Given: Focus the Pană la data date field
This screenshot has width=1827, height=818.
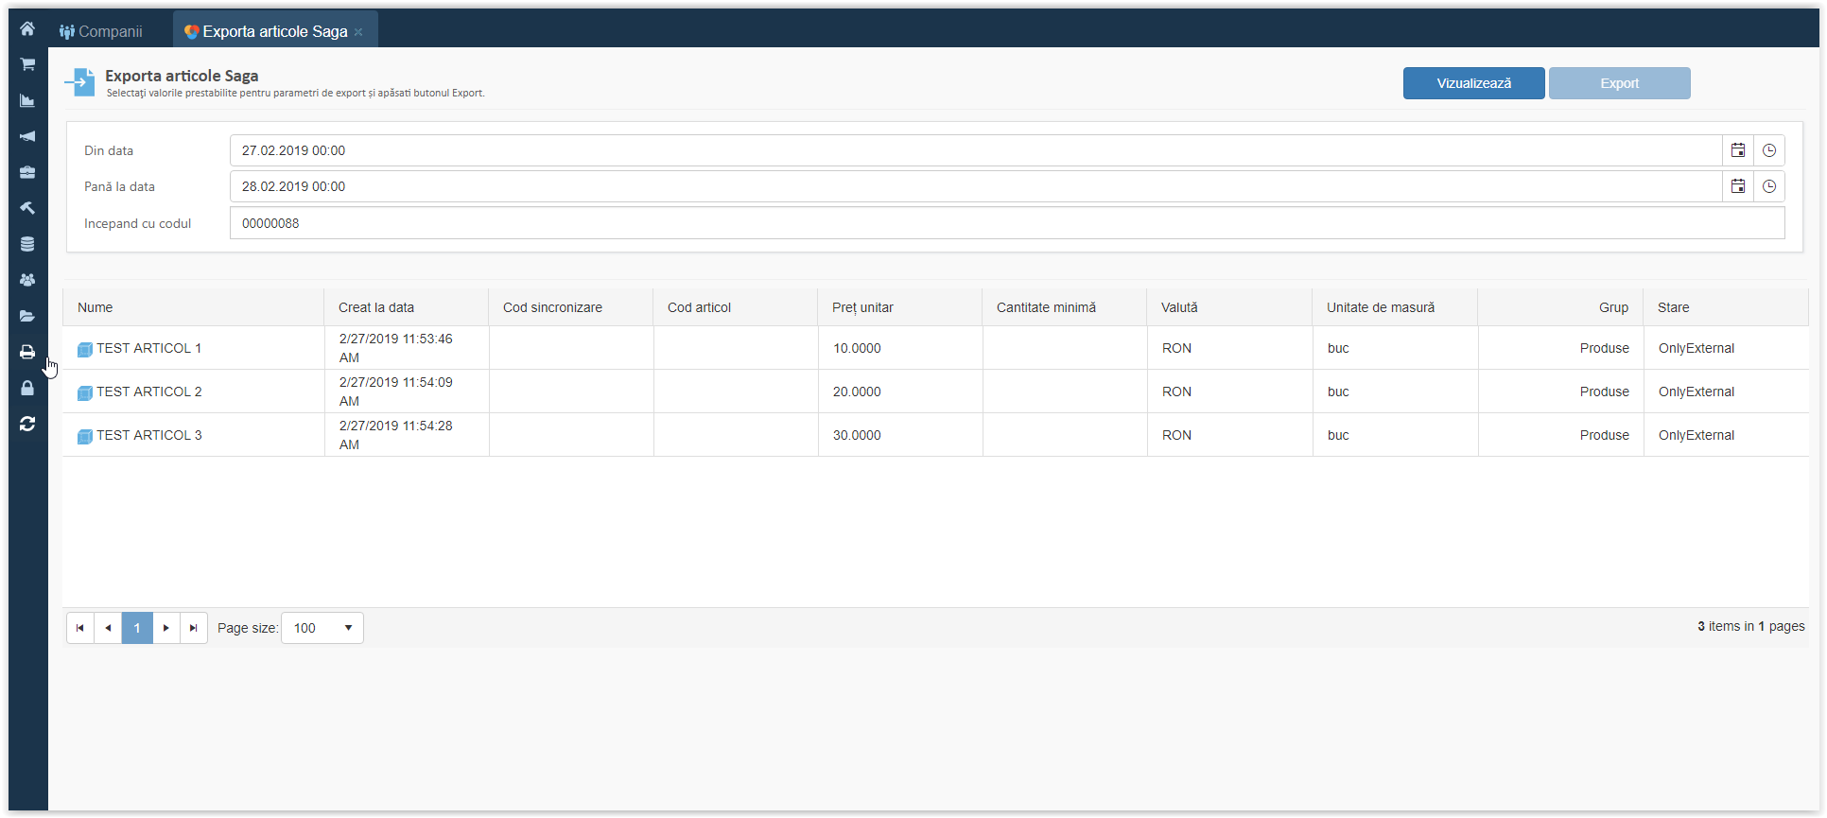Looking at the screenshot, I should click(x=975, y=186).
